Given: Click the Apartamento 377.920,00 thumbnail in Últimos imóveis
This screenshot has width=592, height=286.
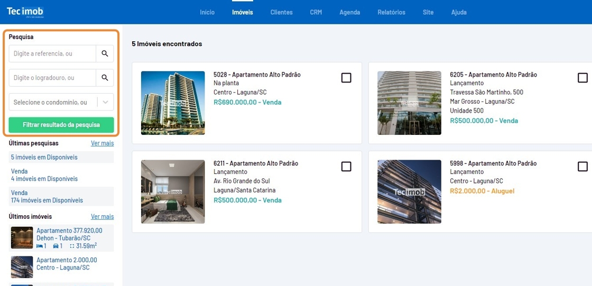Looking at the screenshot, I should pos(22,238).
